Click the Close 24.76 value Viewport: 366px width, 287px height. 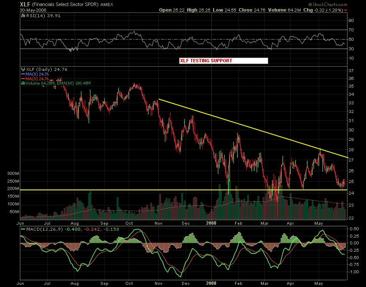pyautogui.click(x=252, y=10)
